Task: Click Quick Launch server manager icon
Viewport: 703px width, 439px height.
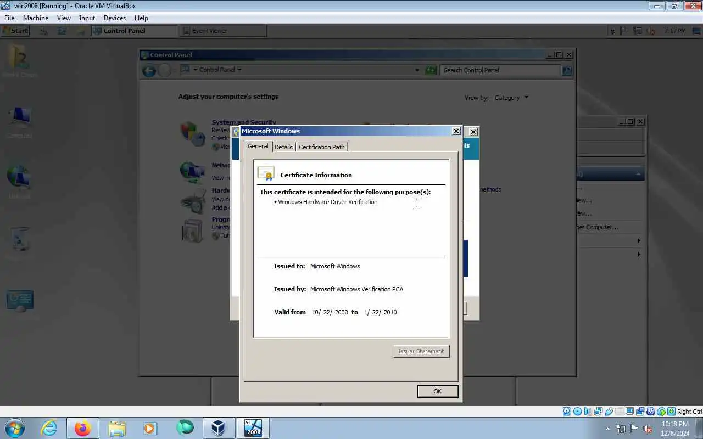Action: tap(45, 31)
